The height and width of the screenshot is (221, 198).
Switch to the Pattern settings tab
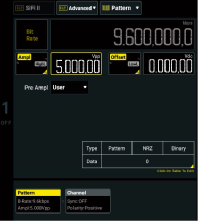[38, 201]
